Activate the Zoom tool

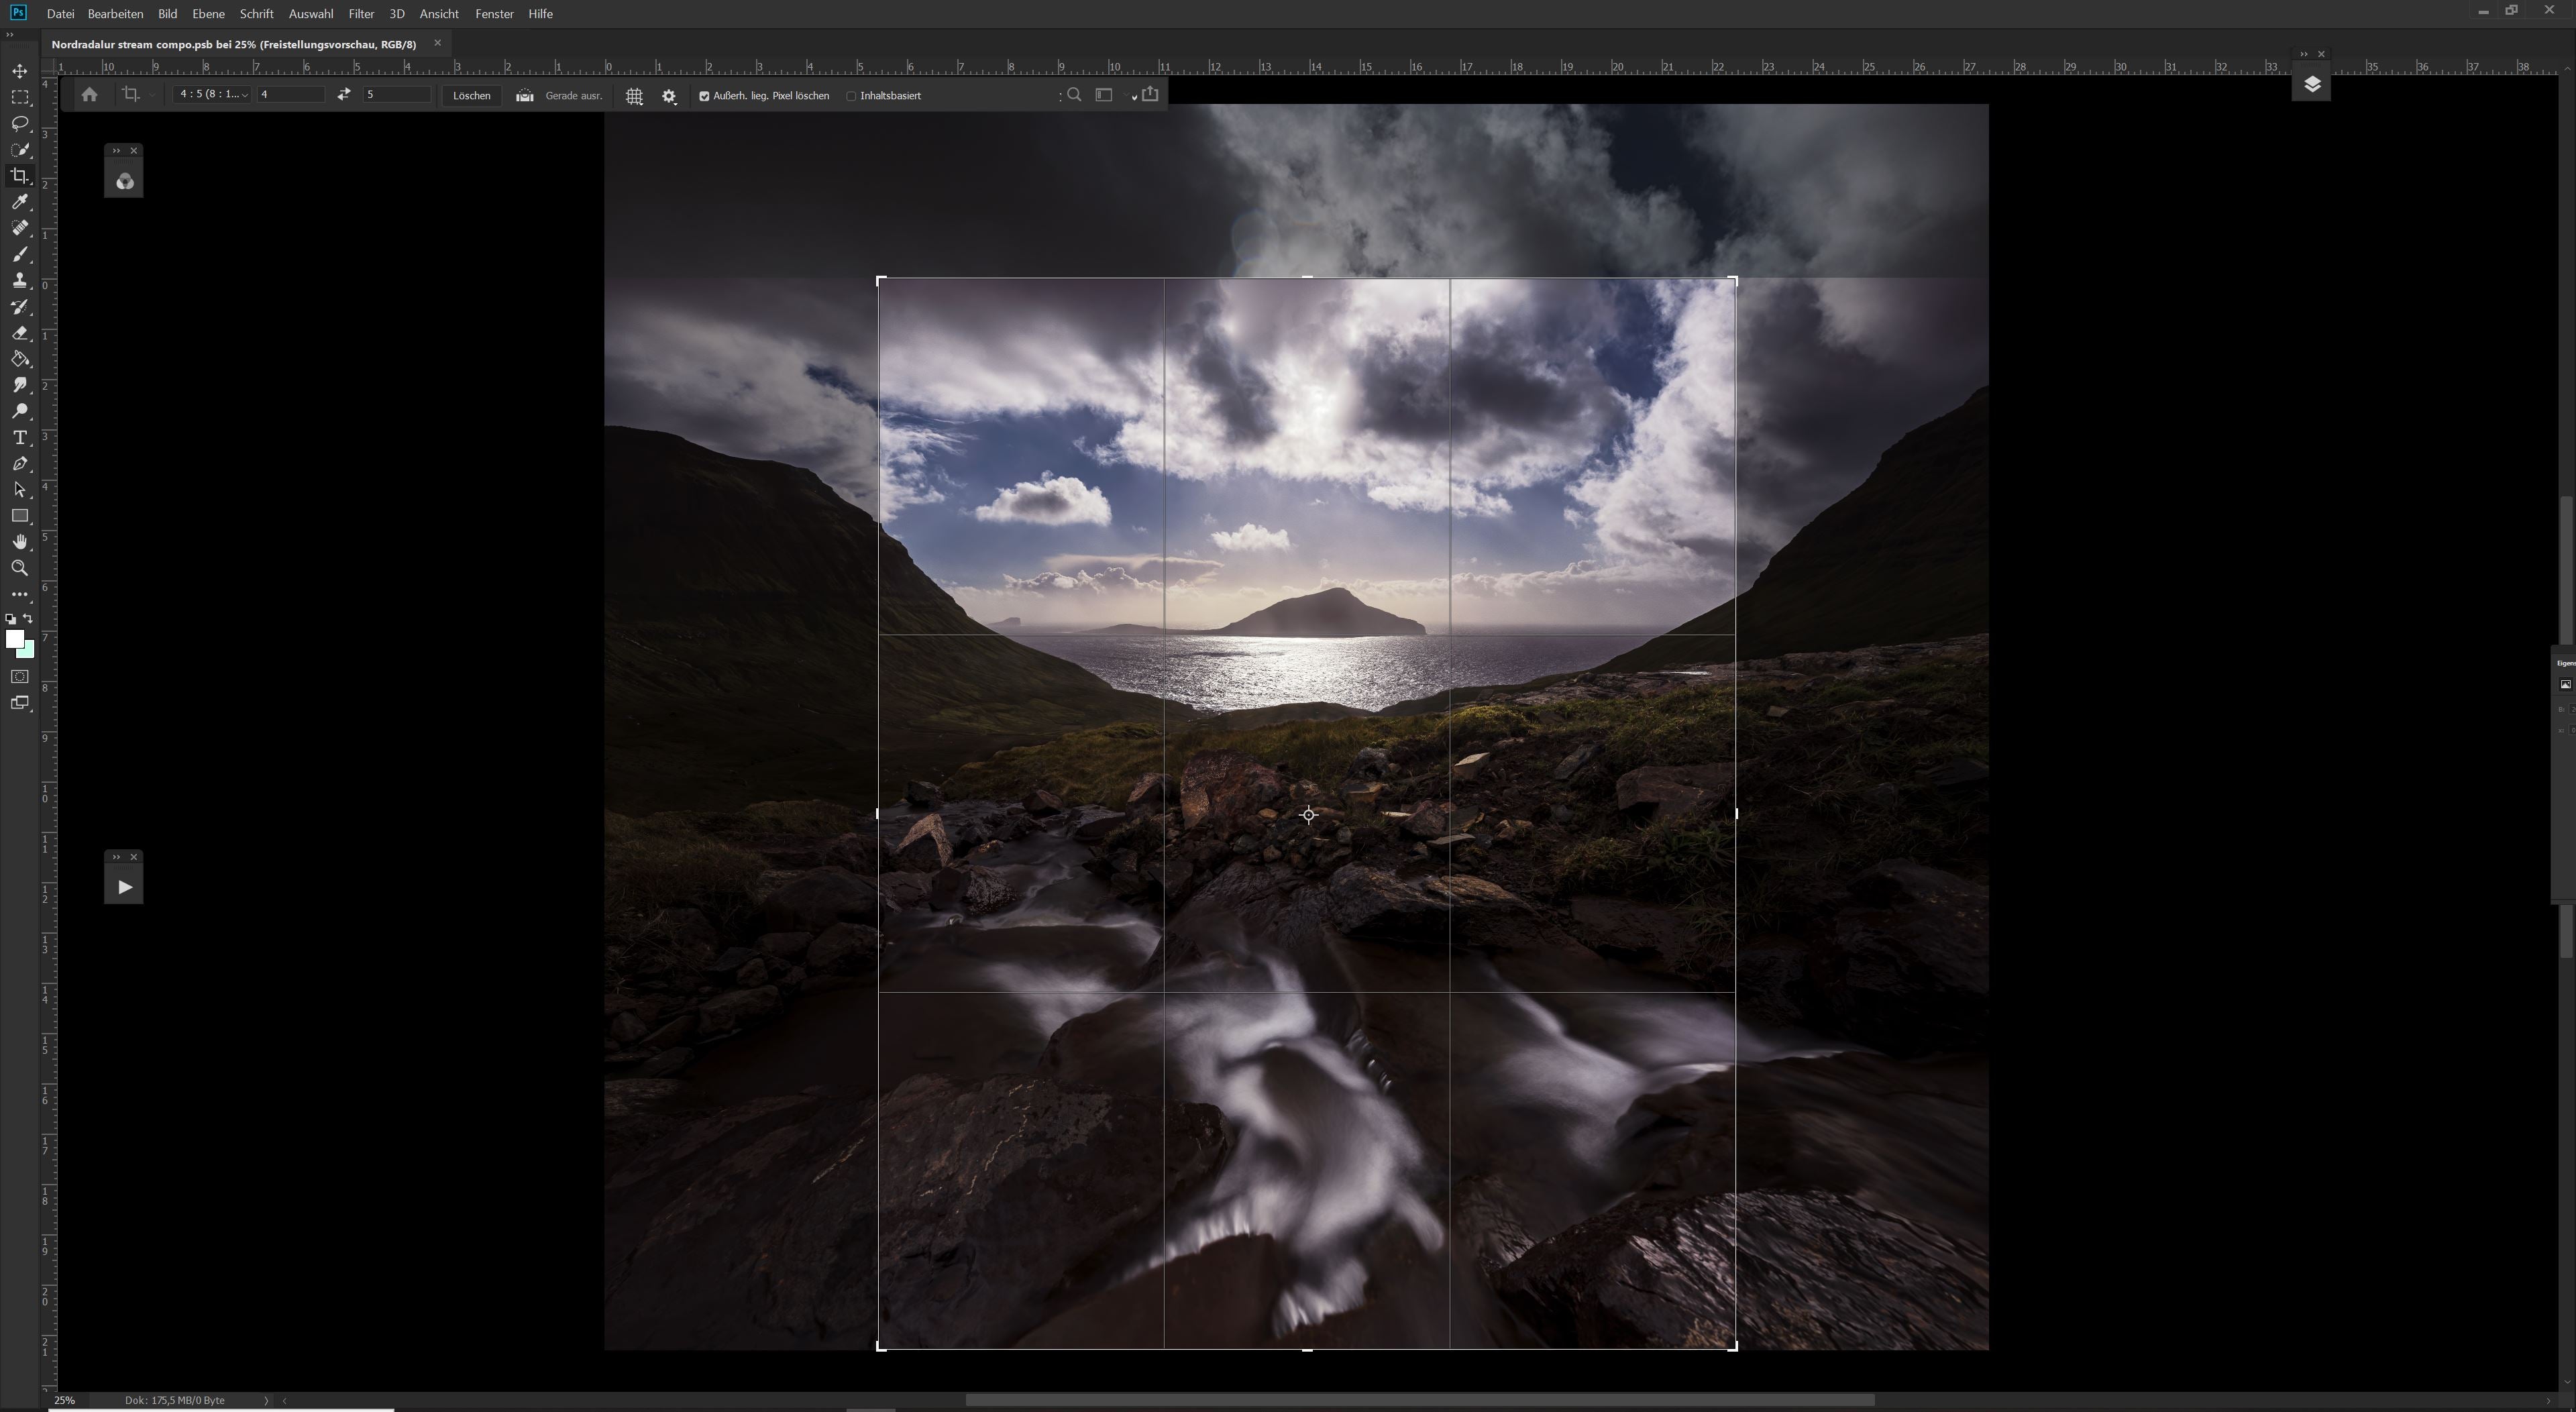[20, 568]
